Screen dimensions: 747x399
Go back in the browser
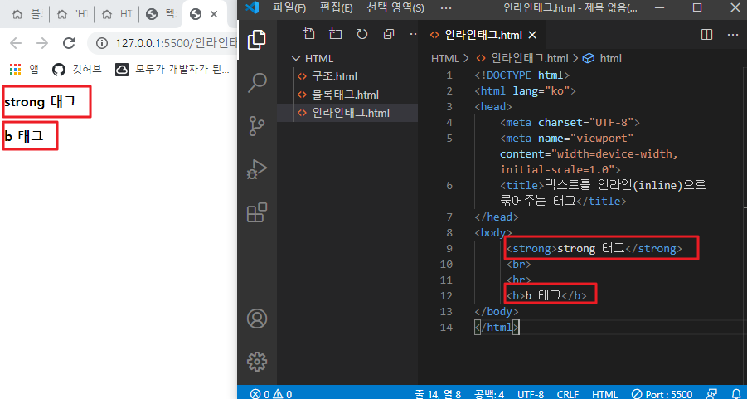click(x=16, y=43)
